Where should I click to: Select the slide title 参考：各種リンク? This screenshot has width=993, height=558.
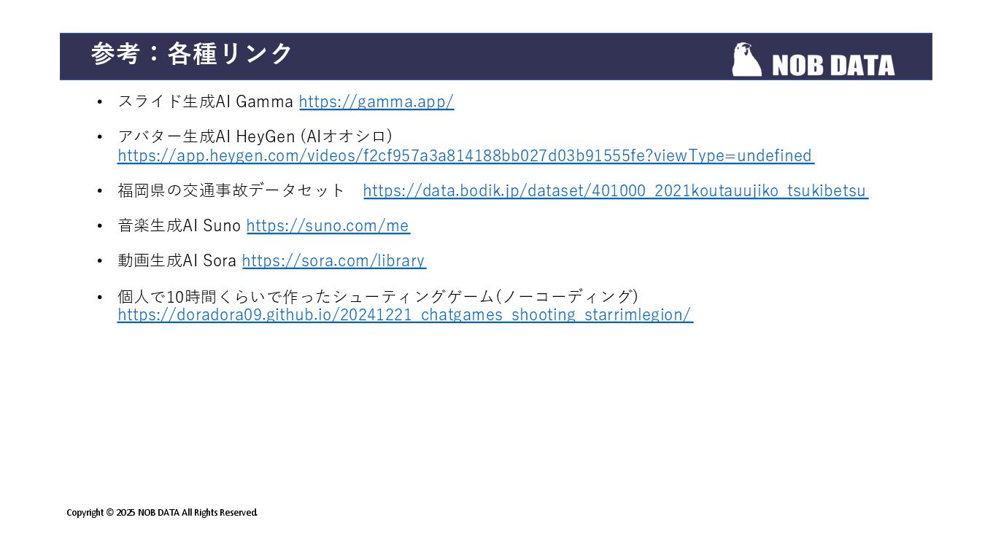point(192,53)
